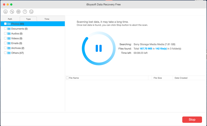Pause the scan with the pause icon
Image resolution: width=207 pixels, height=126 pixels.
99,48
